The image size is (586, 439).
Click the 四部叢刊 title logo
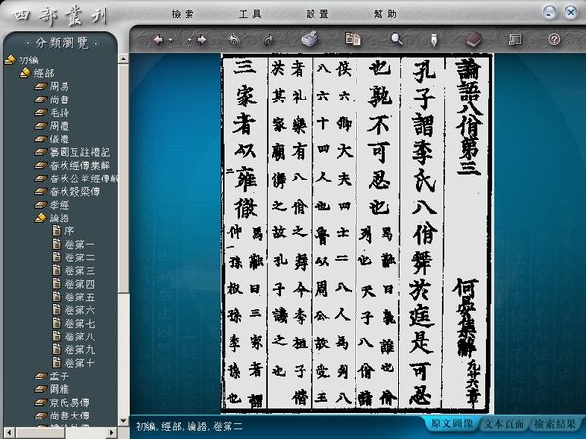click(x=60, y=16)
